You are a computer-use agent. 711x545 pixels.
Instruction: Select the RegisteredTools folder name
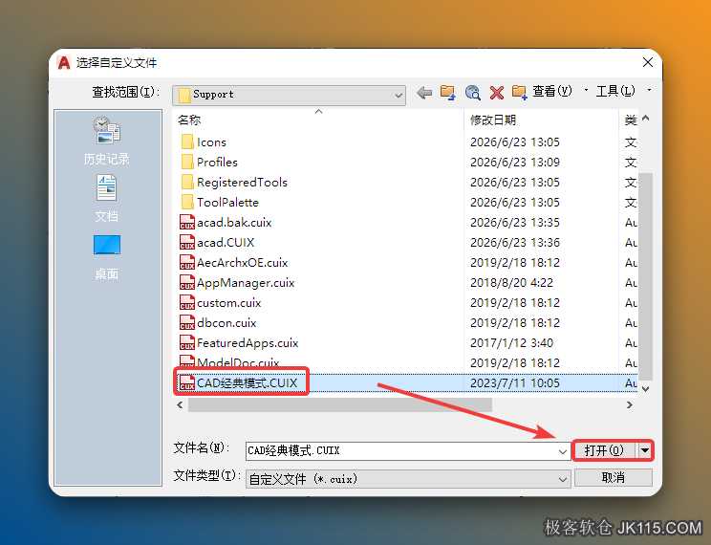pyautogui.click(x=242, y=182)
